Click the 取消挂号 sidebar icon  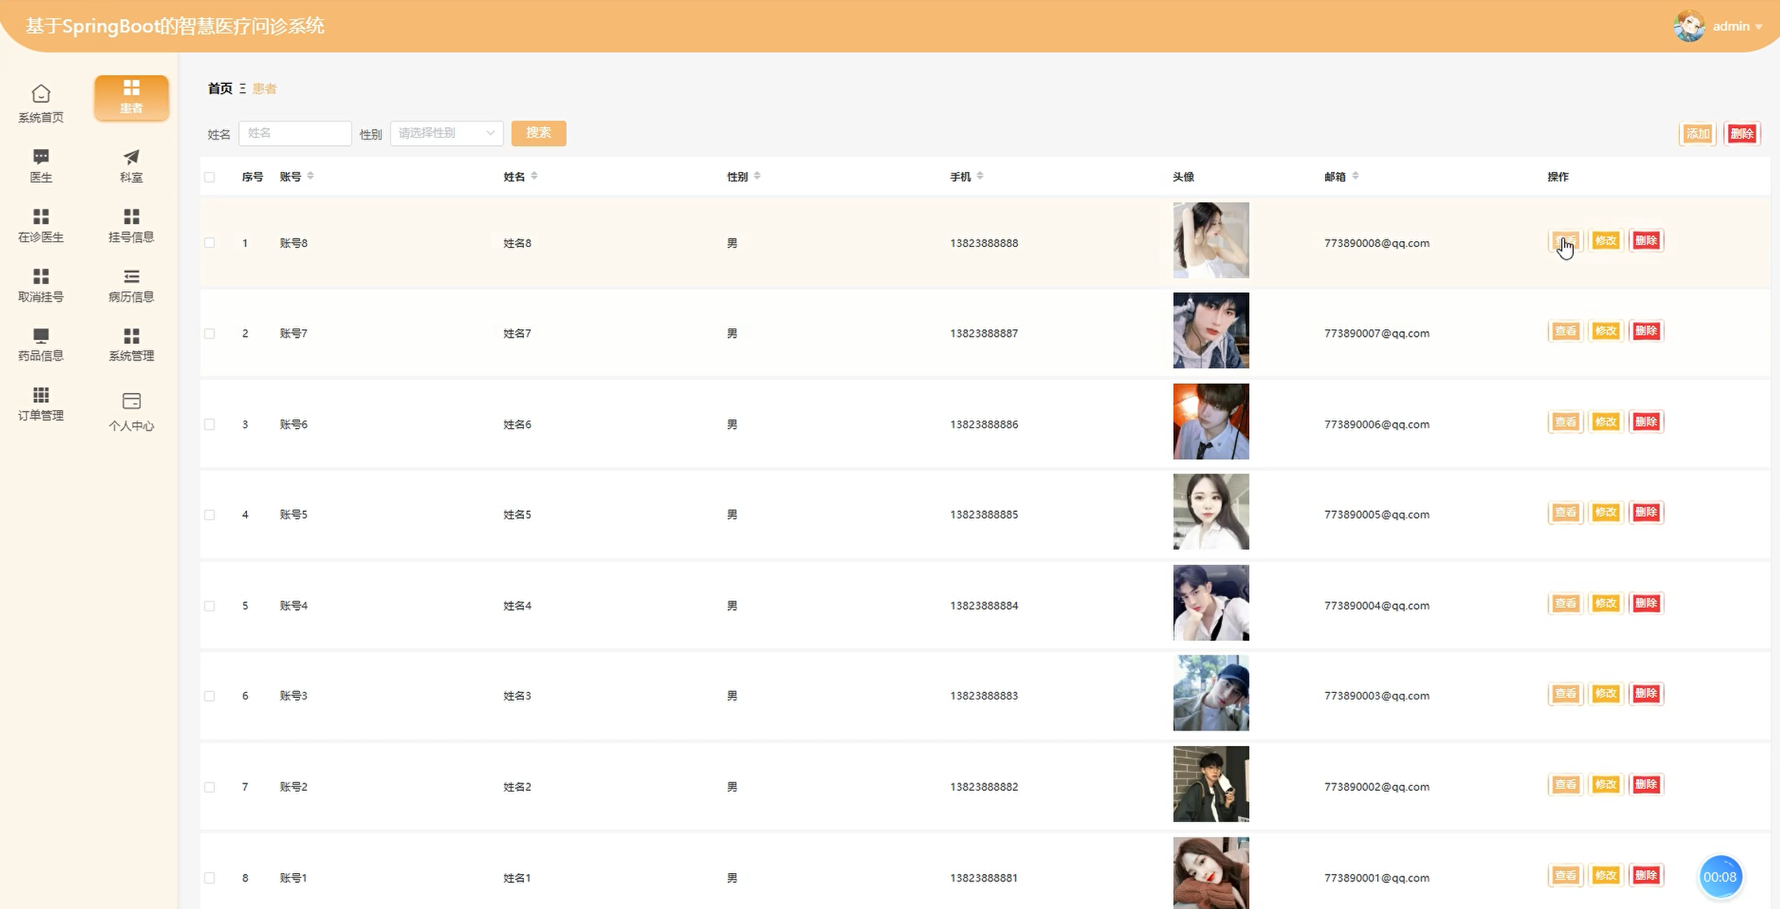click(41, 276)
